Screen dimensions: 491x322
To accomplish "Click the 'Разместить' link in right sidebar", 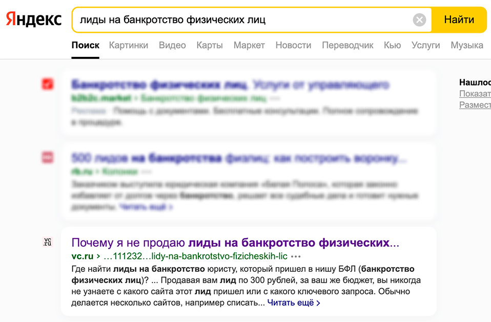I will (x=475, y=105).
